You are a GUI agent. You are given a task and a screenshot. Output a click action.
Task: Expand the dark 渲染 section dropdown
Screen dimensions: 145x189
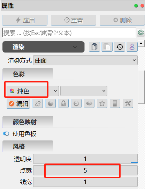pyautogui.click(x=44, y=47)
